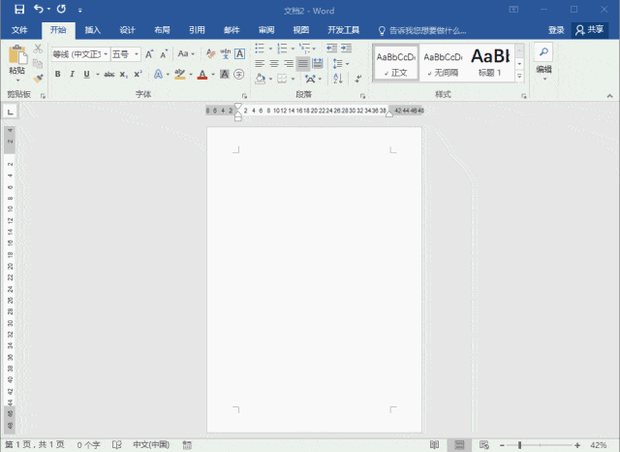
Task: Click the zoom slider in status bar
Action: click(540, 445)
